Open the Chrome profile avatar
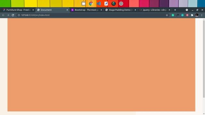The image size is (205, 115). click(x=197, y=15)
